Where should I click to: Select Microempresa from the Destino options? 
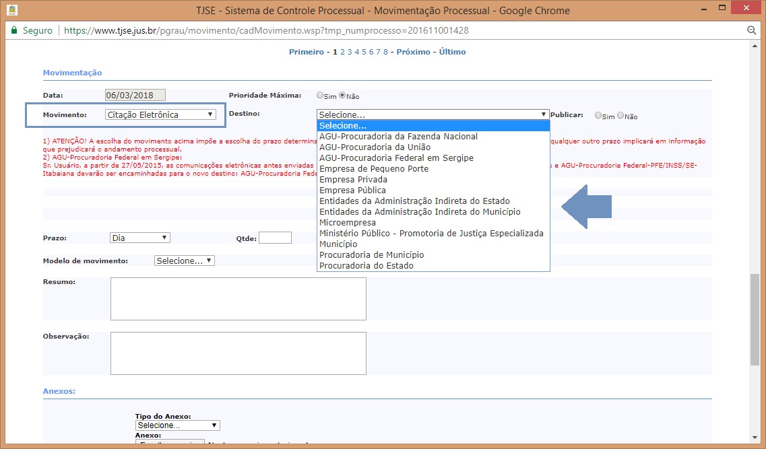[x=348, y=222]
